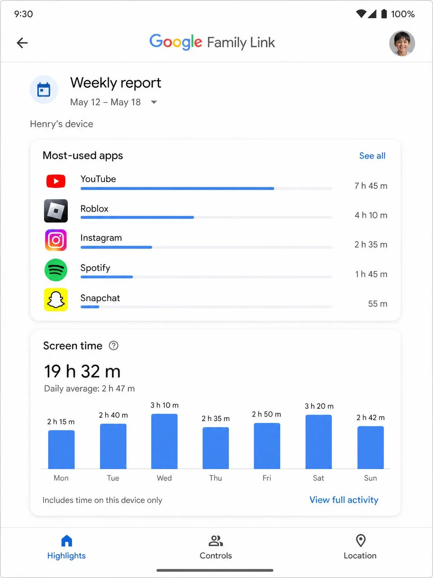Viewport: 433px width, 578px height.
Task: Tap the 19 h 32 m total
Action: pos(82,371)
